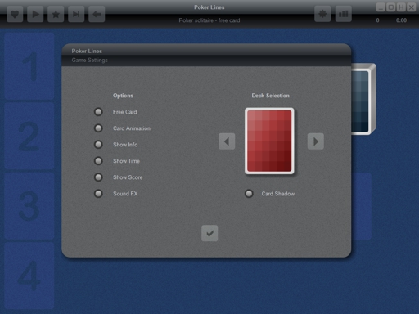Click the heart favorites icon in toolbar
This screenshot has width=419, height=314.
(x=15, y=14)
